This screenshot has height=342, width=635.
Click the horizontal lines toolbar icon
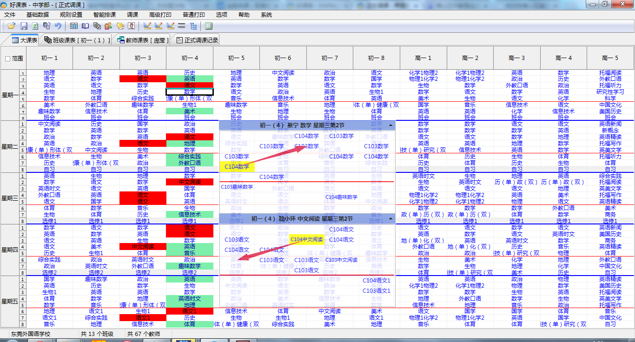(182, 26)
